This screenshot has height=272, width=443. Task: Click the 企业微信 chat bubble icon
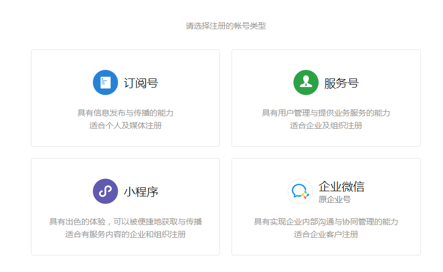[x=300, y=191]
